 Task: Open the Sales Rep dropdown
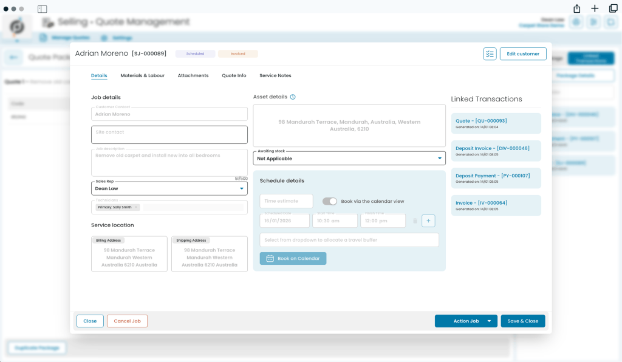pyautogui.click(x=241, y=189)
